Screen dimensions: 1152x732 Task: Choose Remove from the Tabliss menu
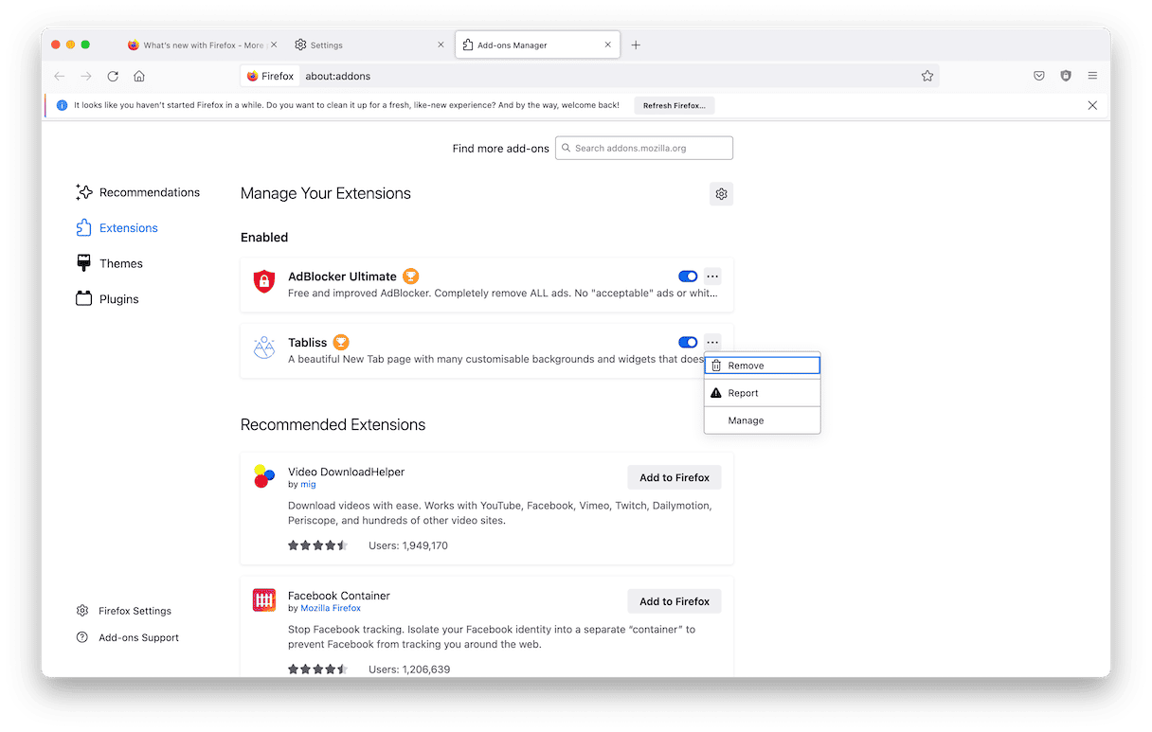[x=763, y=366]
